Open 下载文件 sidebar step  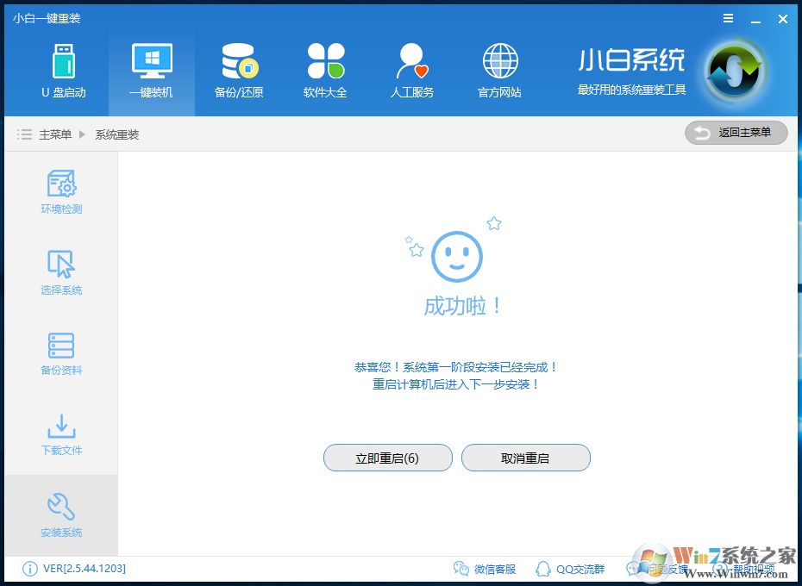[60, 433]
